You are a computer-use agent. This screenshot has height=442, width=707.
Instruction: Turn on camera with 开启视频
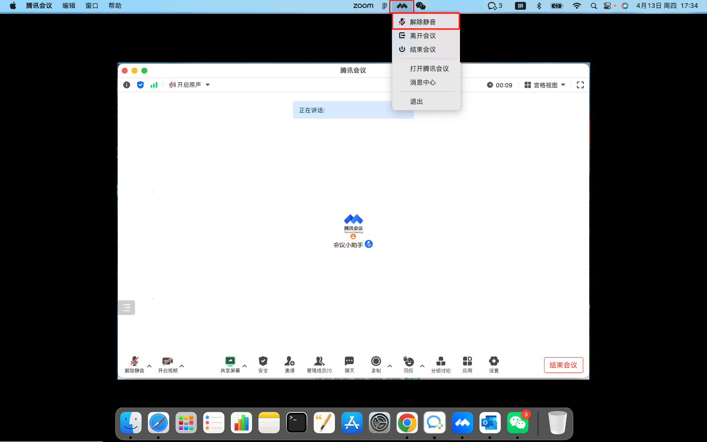[168, 365]
